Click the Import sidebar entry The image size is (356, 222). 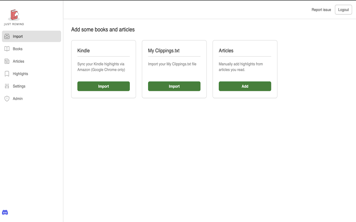coord(18,36)
